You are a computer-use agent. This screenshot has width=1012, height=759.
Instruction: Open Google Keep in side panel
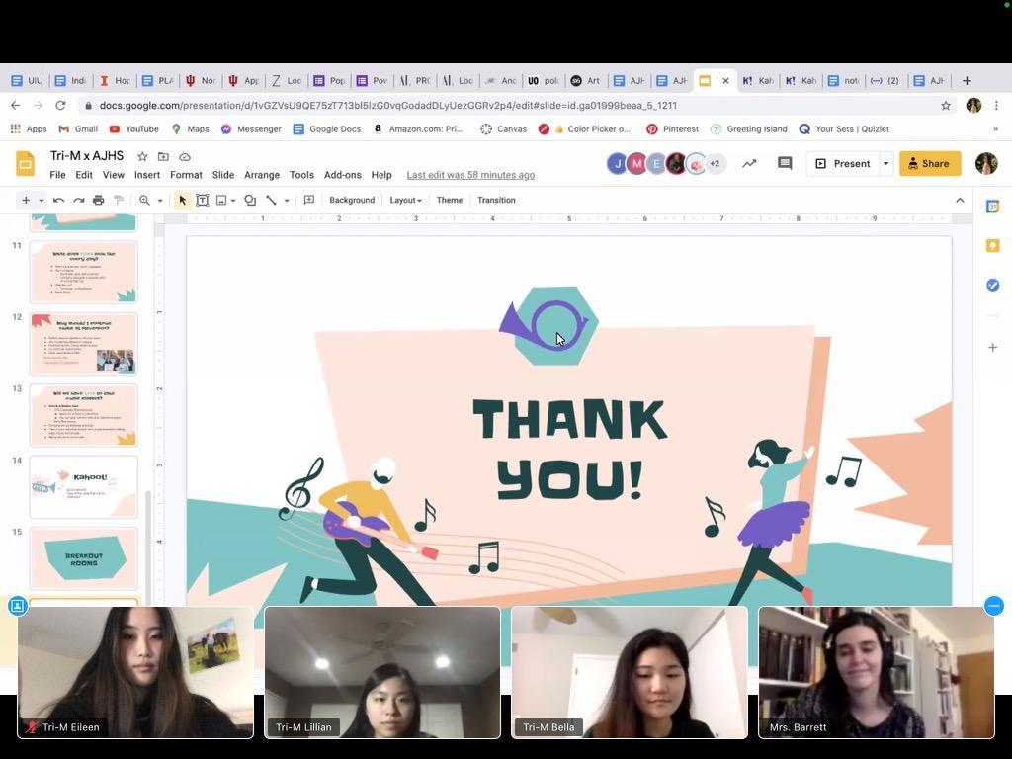tap(993, 245)
